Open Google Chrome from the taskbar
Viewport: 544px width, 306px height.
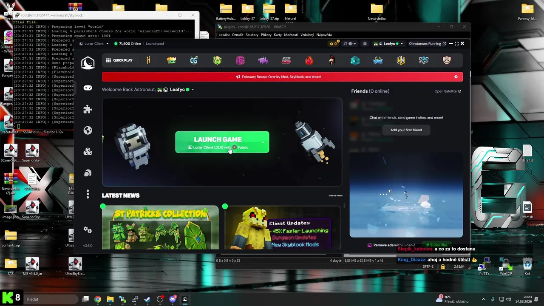point(98,299)
